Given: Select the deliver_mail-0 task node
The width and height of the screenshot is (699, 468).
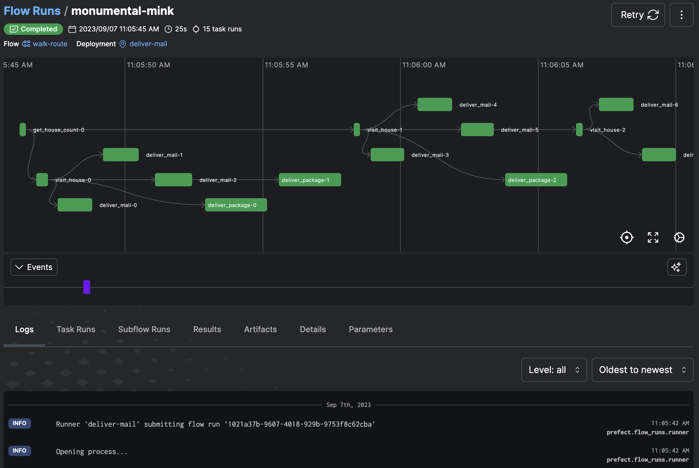Looking at the screenshot, I should coord(75,205).
